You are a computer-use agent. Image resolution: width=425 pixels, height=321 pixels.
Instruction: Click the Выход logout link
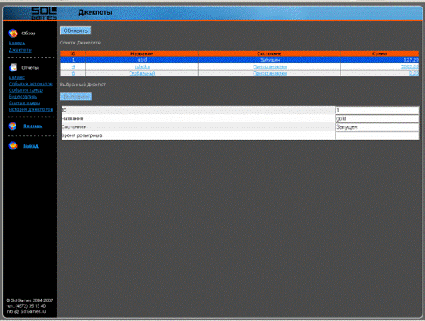pos(30,145)
